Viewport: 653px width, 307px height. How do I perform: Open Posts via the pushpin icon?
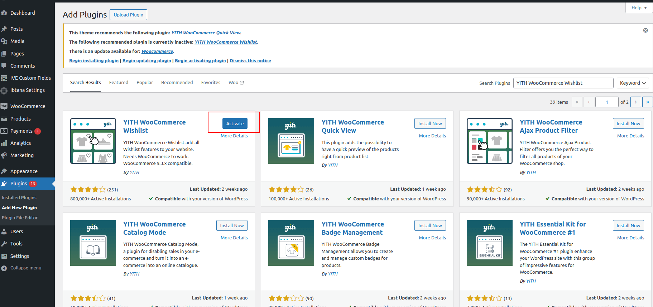click(4, 29)
